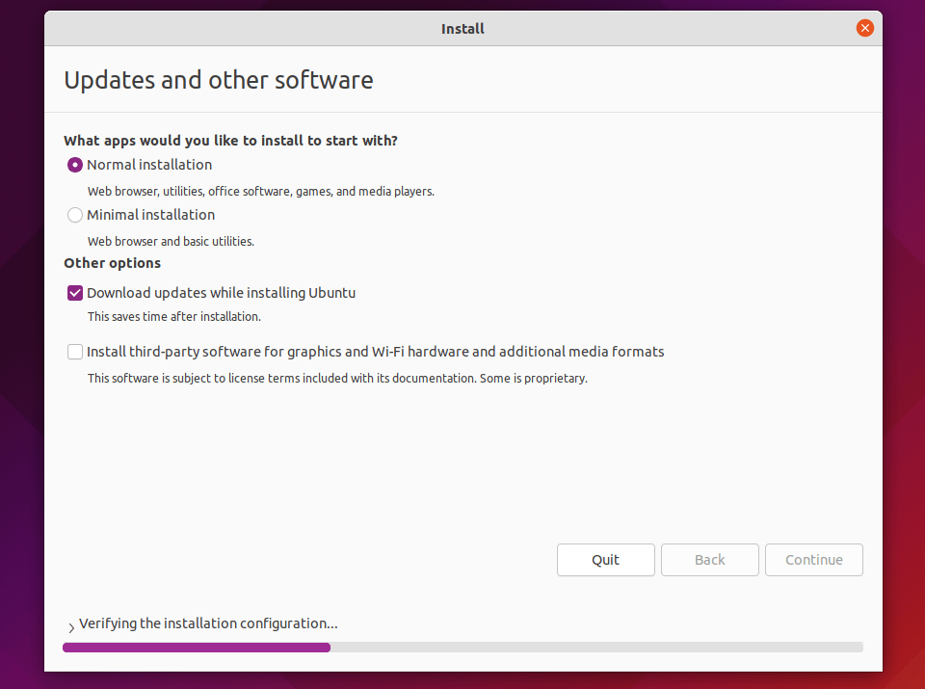Image resolution: width=925 pixels, height=689 pixels.
Task: Click the 'Web browser and basic utilities' description
Action: [171, 242]
